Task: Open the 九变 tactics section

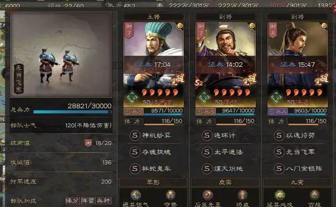Action: point(297,182)
